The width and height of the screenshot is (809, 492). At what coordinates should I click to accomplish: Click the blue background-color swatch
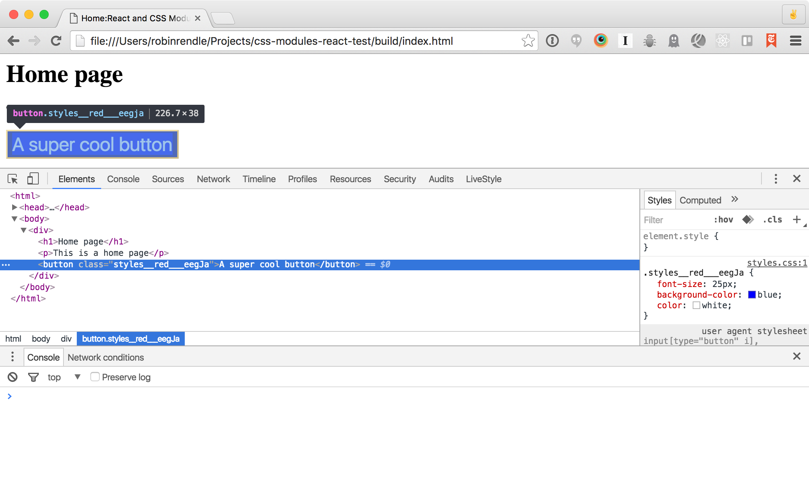tap(752, 295)
